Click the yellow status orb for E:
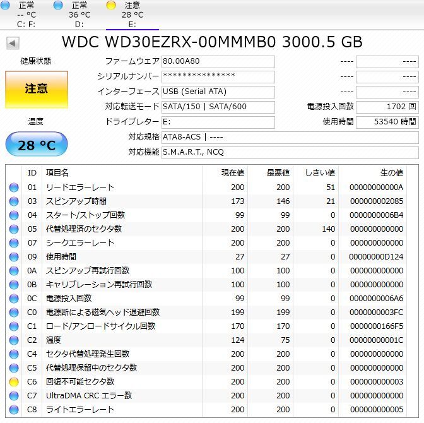 (111, 5)
